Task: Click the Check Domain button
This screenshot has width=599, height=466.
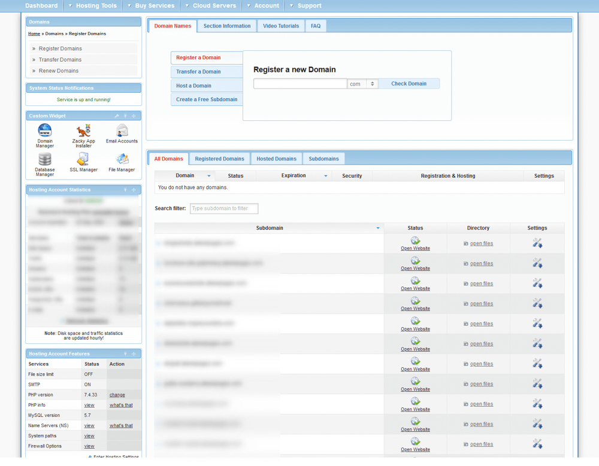Action: pyautogui.click(x=409, y=84)
